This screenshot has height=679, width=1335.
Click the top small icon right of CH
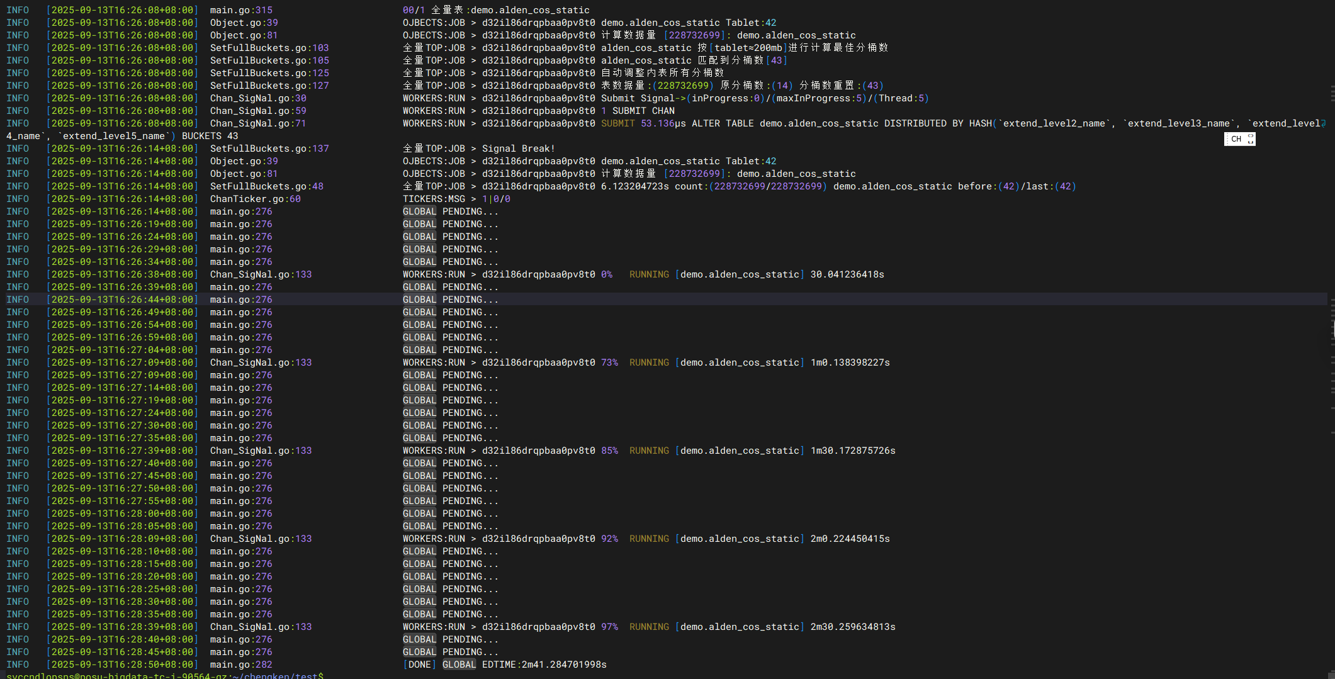click(1251, 136)
